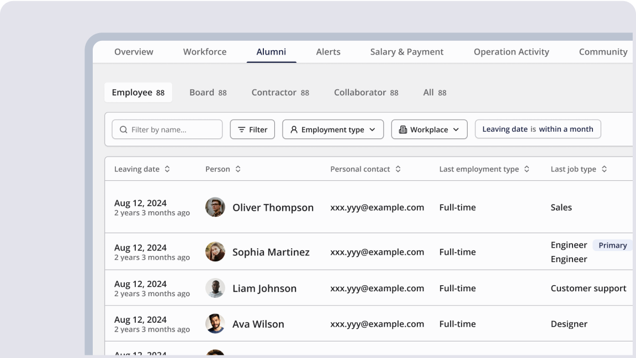636x358 pixels.
Task: Open Sophia Martinez's avatar photo
Action: coord(215,252)
